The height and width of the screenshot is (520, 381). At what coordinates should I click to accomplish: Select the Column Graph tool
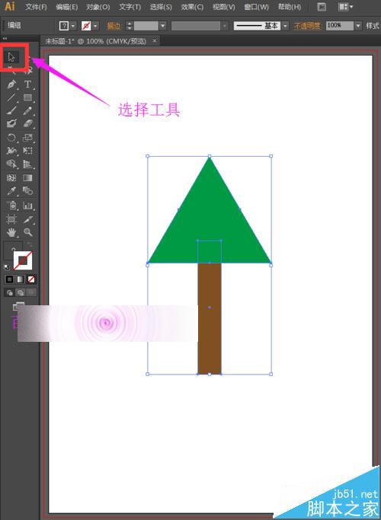28,206
